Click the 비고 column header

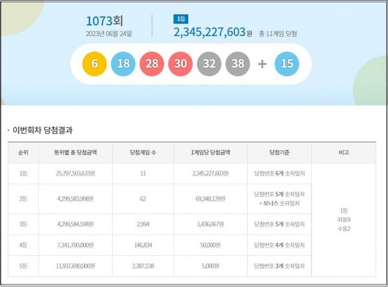tap(344, 153)
